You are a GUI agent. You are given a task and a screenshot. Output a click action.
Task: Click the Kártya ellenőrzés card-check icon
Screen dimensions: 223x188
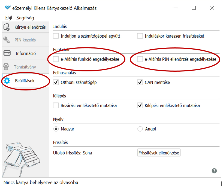6,27
